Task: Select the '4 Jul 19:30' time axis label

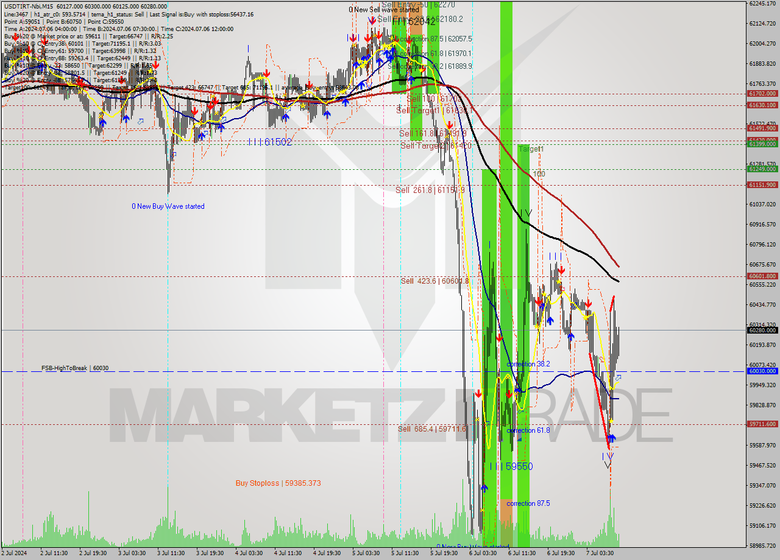Action: 327,553
